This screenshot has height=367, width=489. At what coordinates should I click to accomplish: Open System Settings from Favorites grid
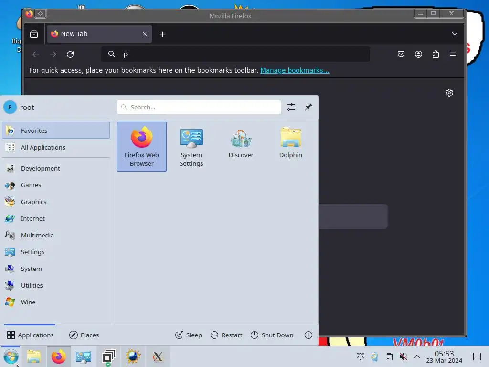[x=191, y=147]
